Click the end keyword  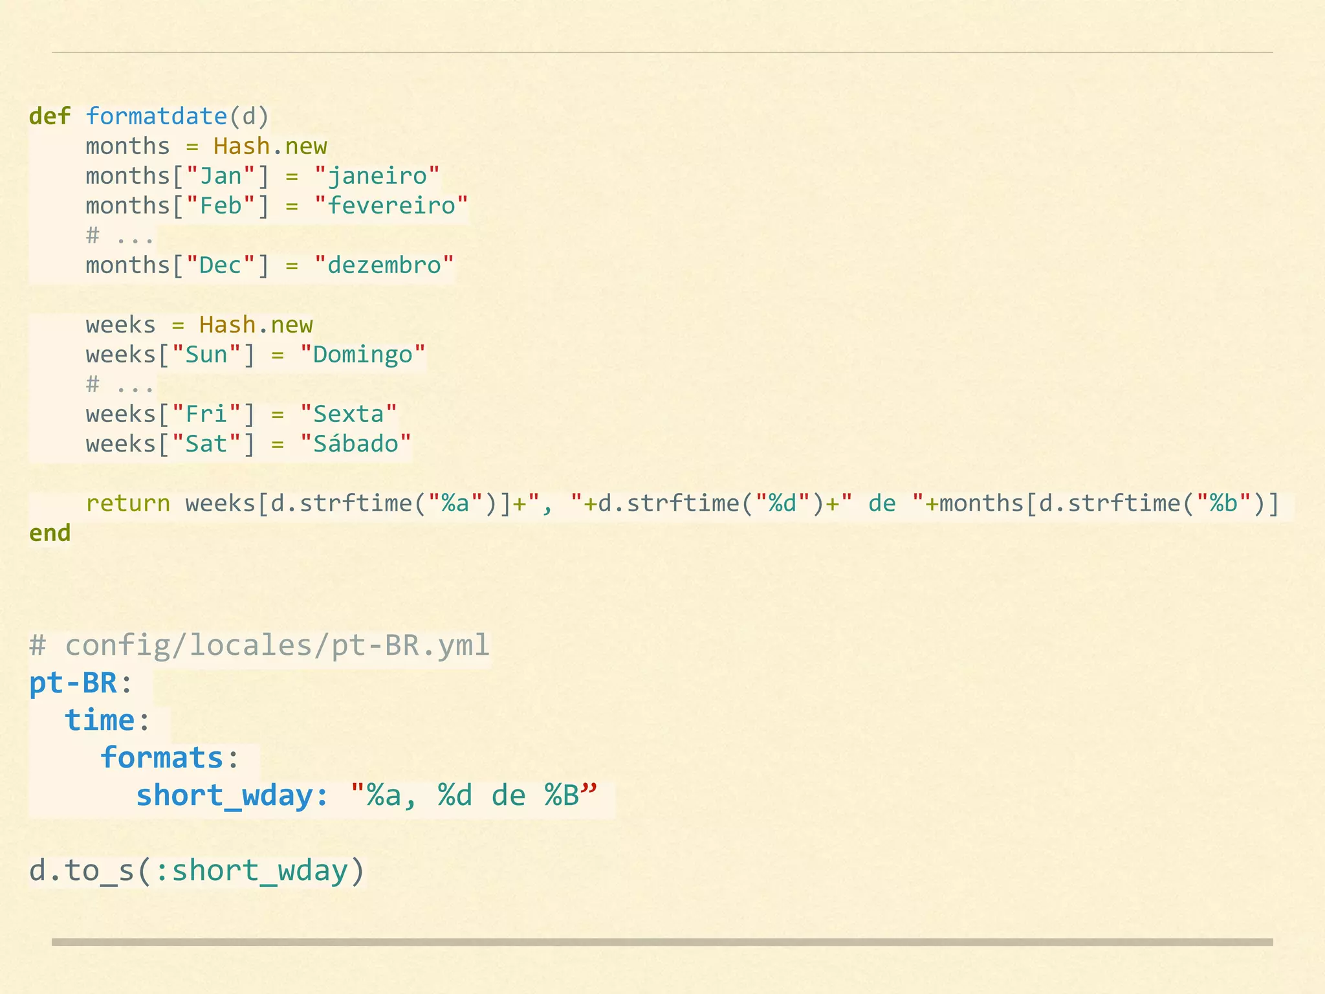(x=50, y=533)
